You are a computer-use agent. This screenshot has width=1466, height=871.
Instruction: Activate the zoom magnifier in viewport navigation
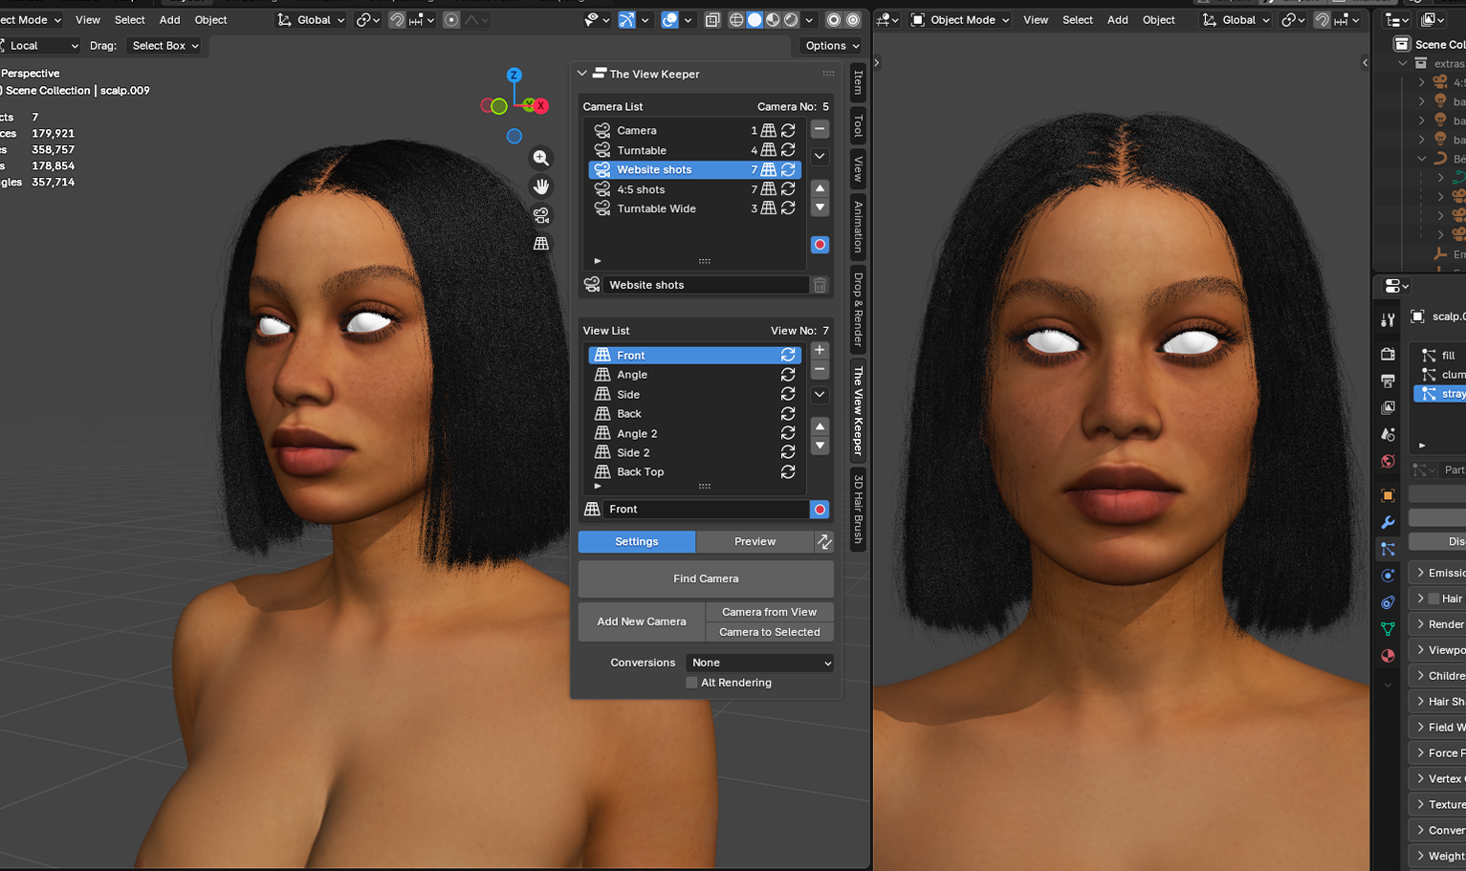tap(541, 158)
